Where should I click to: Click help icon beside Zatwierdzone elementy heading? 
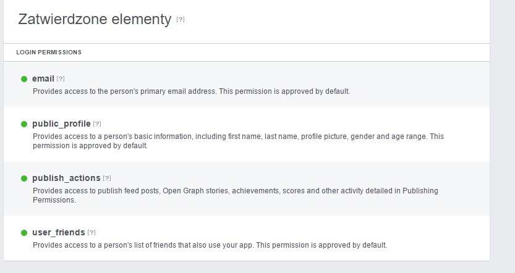point(181,20)
